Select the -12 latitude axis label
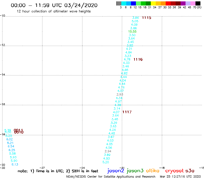 point(2,45)
